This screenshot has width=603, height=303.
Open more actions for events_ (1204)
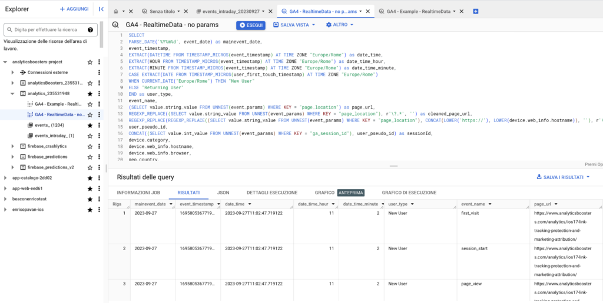click(99, 125)
